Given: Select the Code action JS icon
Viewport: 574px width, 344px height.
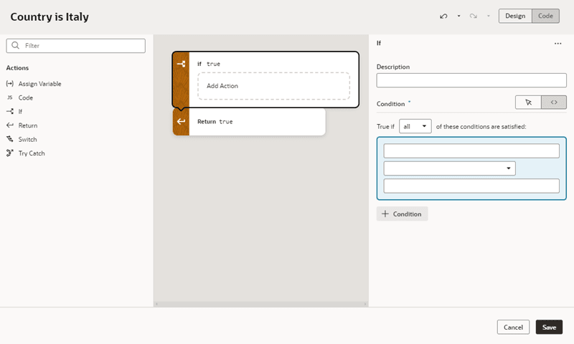Looking at the screenshot, I should tap(10, 97).
